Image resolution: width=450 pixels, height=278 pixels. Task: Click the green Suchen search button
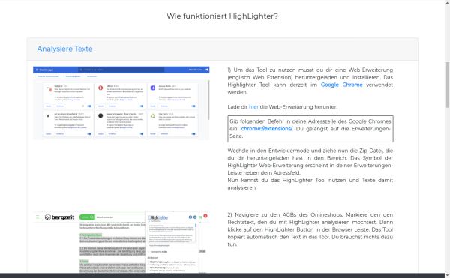87,217
